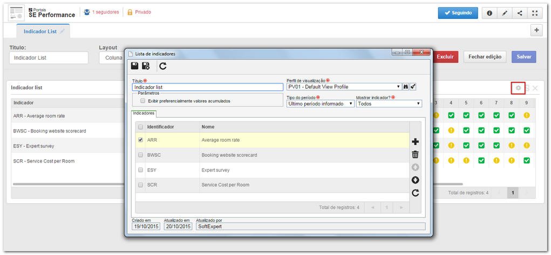Click the pencil edit portal icon
This screenshot has width=551, height=255.
505,13
